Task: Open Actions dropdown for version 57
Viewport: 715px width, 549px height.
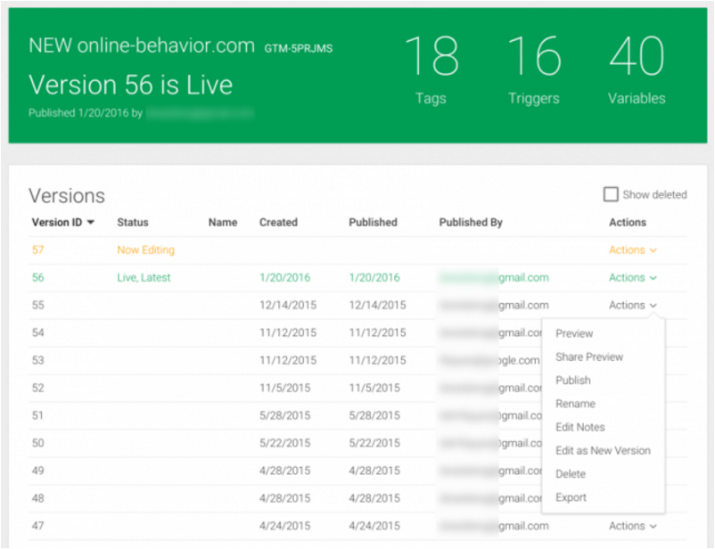Action: pyautogui.click(x=633, y=250)
